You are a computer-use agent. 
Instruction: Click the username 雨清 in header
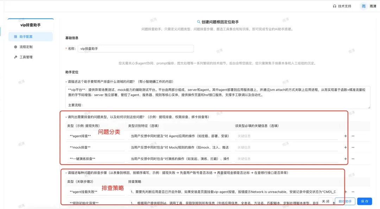coord(373,6)
